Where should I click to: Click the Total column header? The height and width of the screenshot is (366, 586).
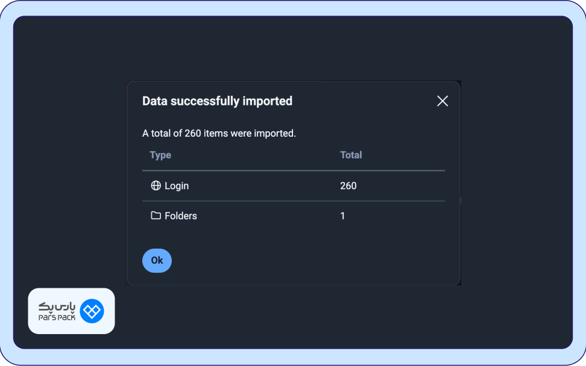pos(351,155)
